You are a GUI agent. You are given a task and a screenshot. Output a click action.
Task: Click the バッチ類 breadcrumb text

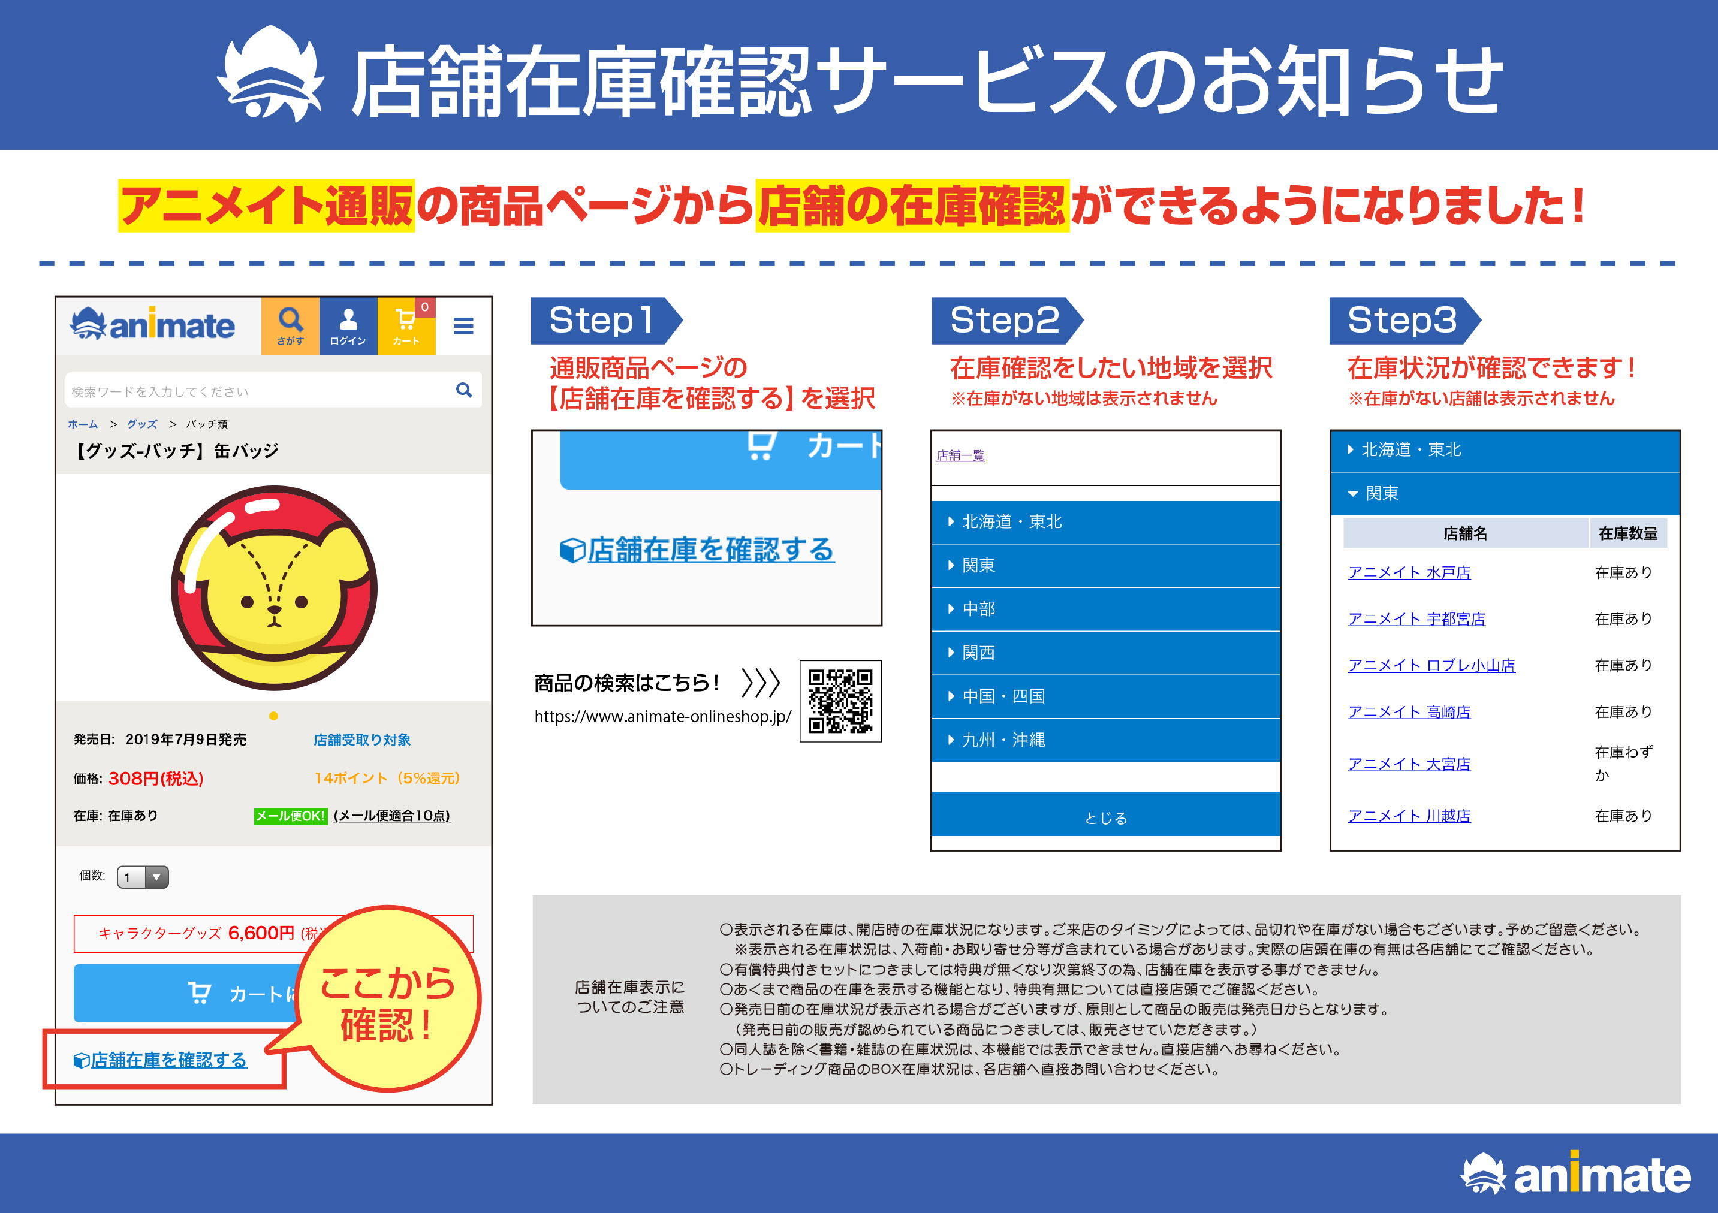[x=207, y=424]
